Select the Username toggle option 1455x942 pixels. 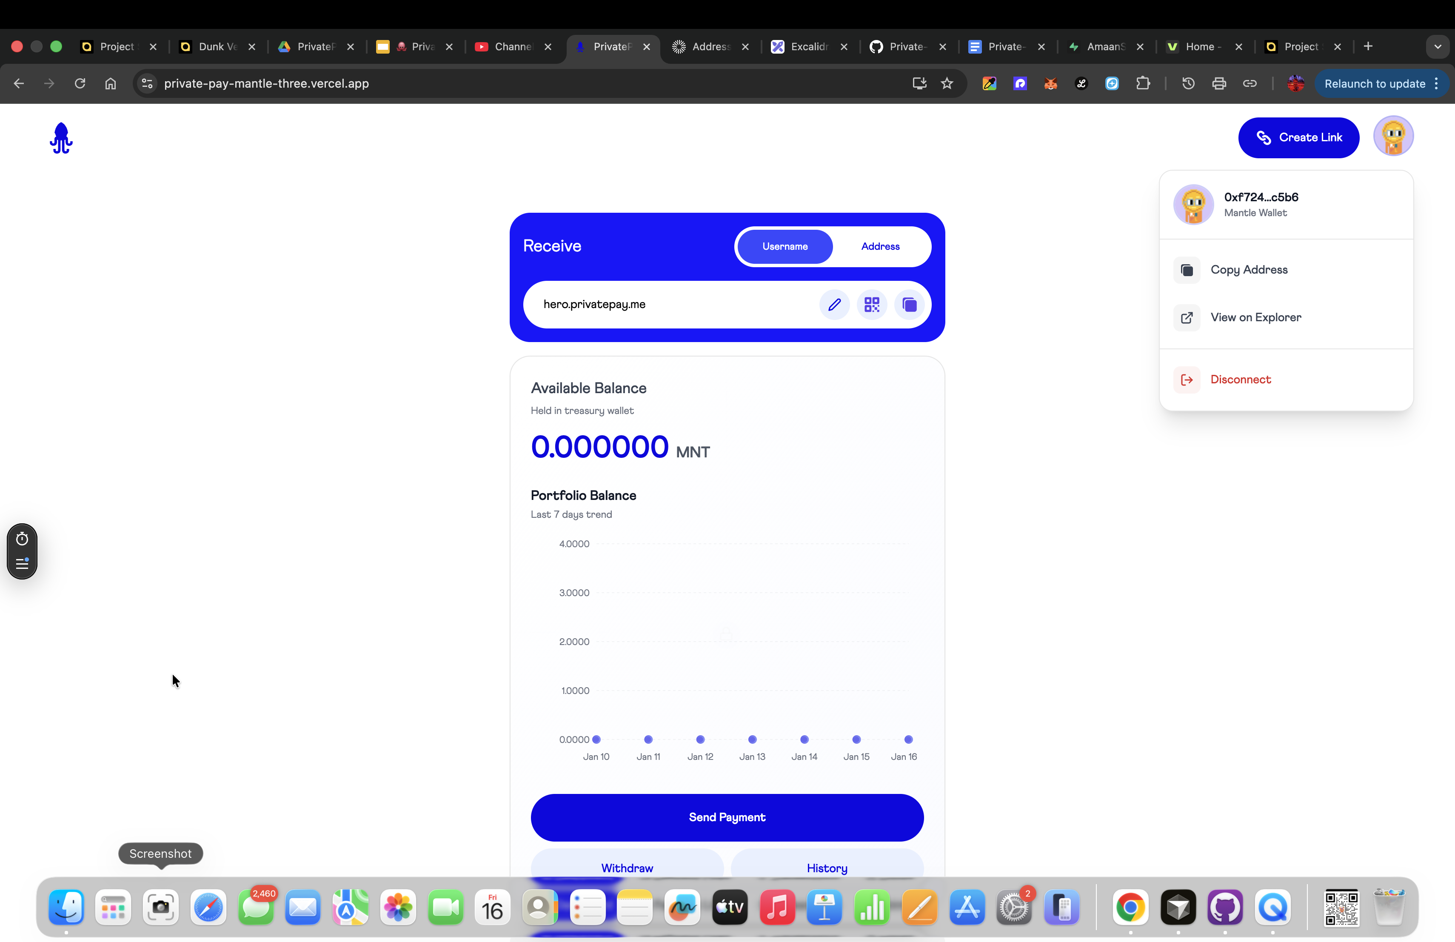[785, 246]
